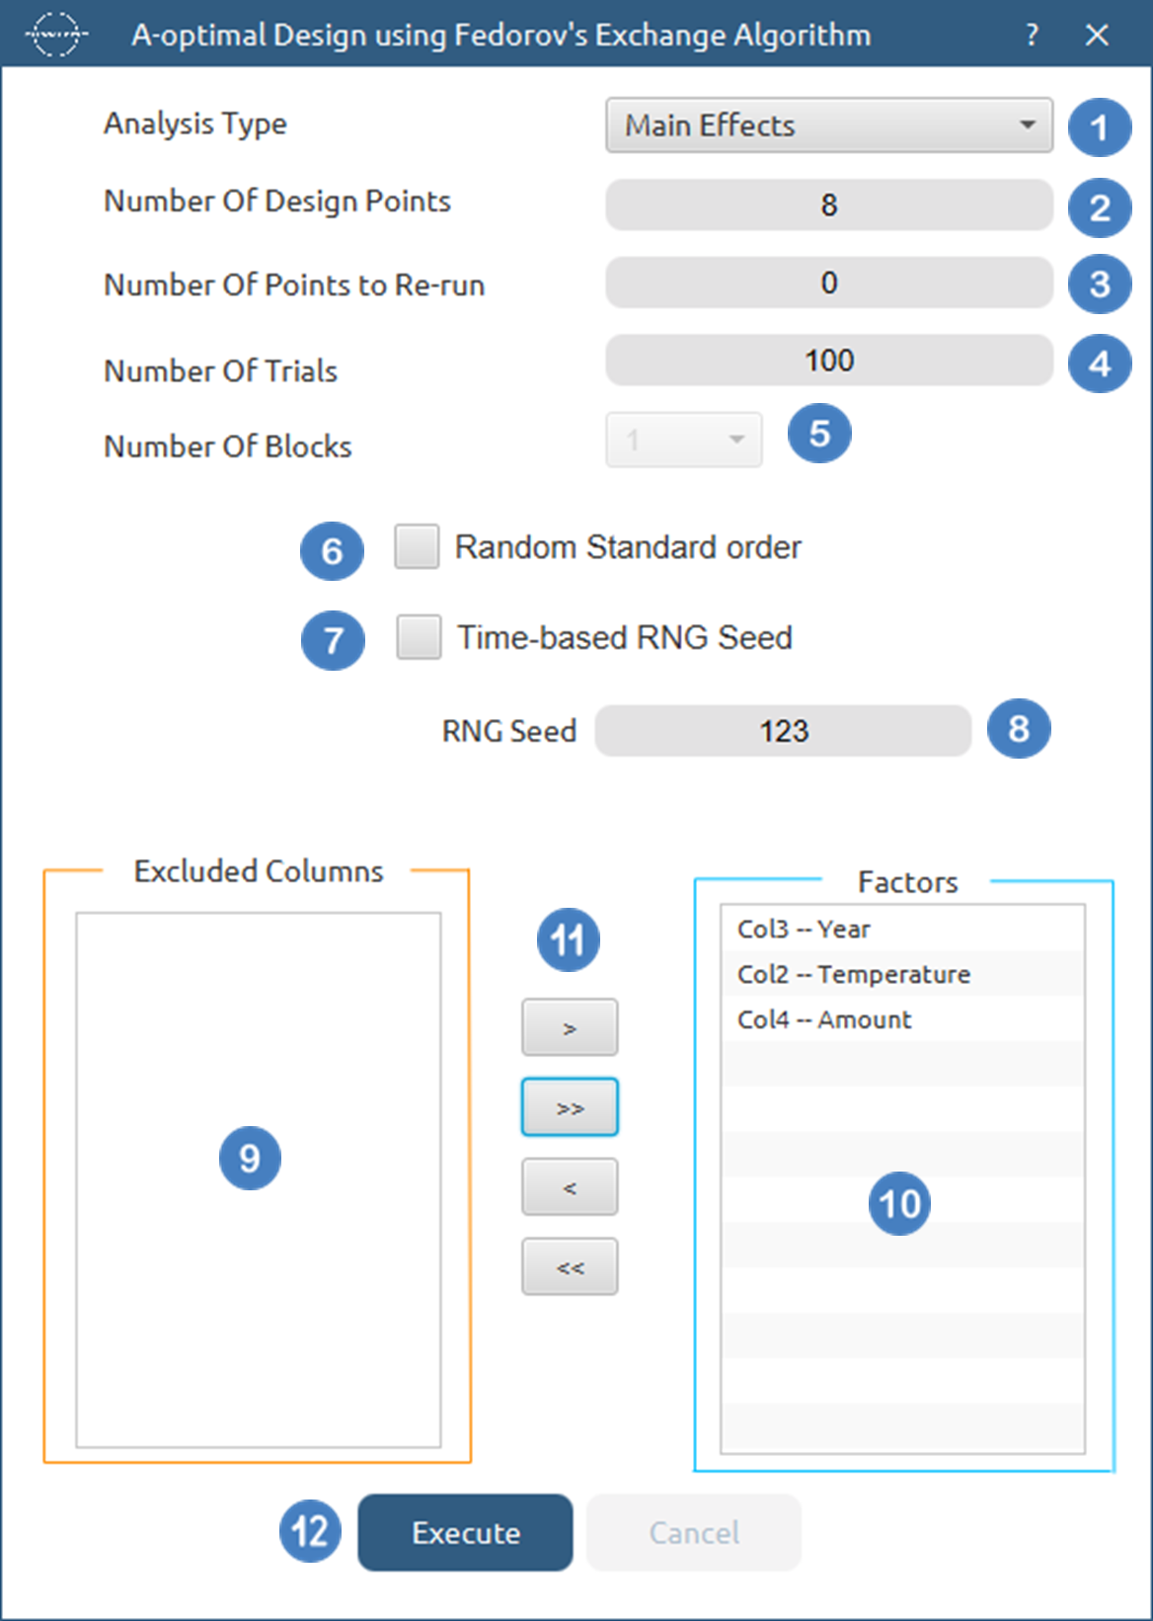
Task: Select Col4 -- Amount factor
Action: [824, 1019]
